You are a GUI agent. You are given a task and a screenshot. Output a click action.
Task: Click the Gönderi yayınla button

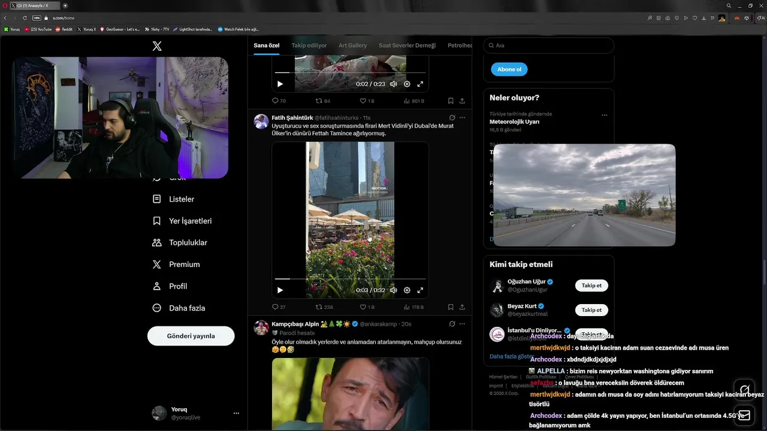click(191, 336)
